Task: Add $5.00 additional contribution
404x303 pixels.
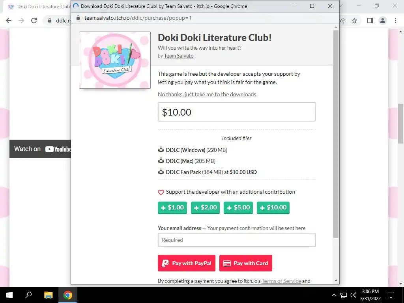Action: coord(238,208)
